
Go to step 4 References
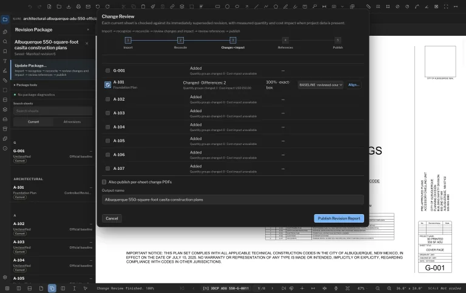pos(285,40)
